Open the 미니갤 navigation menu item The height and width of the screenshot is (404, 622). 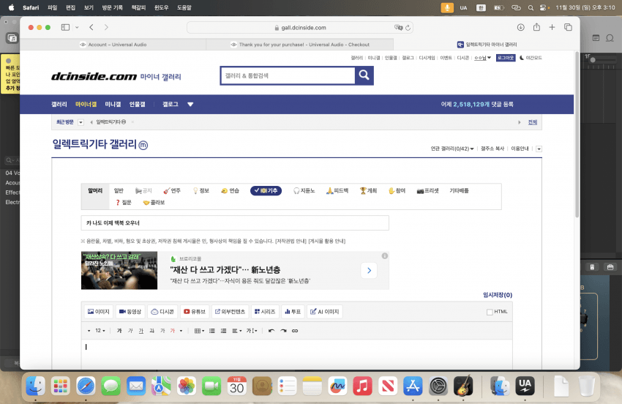[x=113, y=104]
